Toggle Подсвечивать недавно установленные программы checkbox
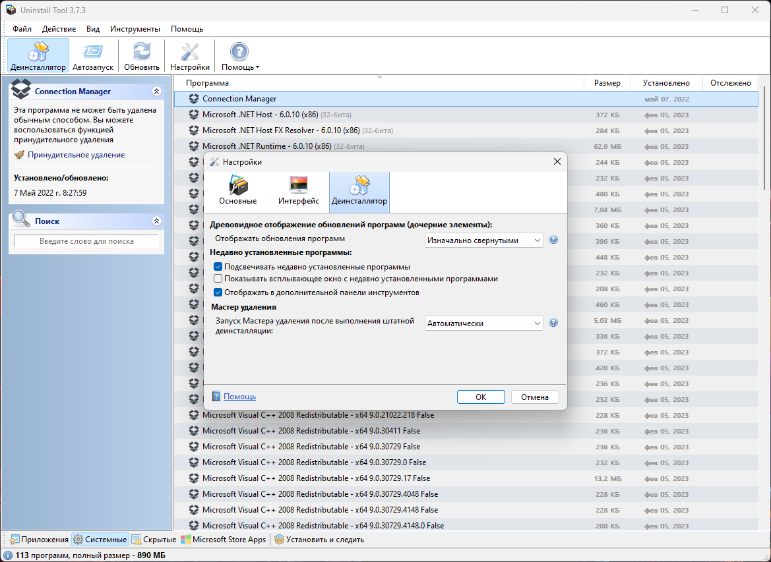 tap(218, 267)
